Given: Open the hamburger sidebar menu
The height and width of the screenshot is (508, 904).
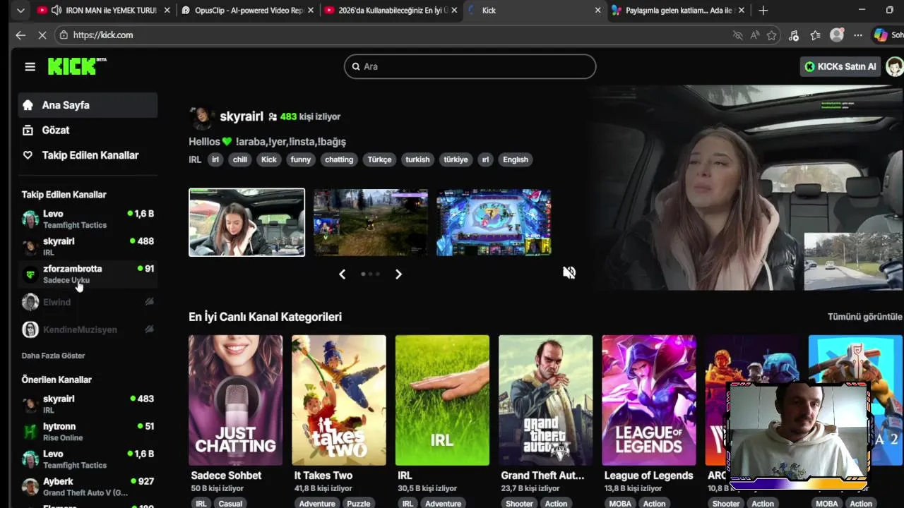Looking at the screenshot, I should [x=30, y=66].
